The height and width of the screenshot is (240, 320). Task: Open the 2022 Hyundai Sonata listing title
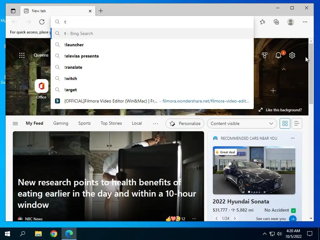pos(241,202)
